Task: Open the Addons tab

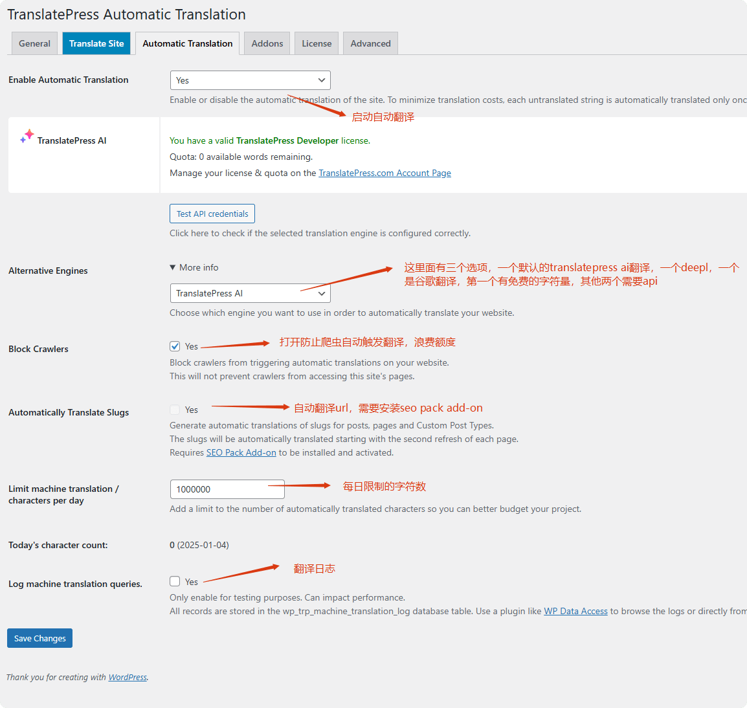Action: point(267,43)
